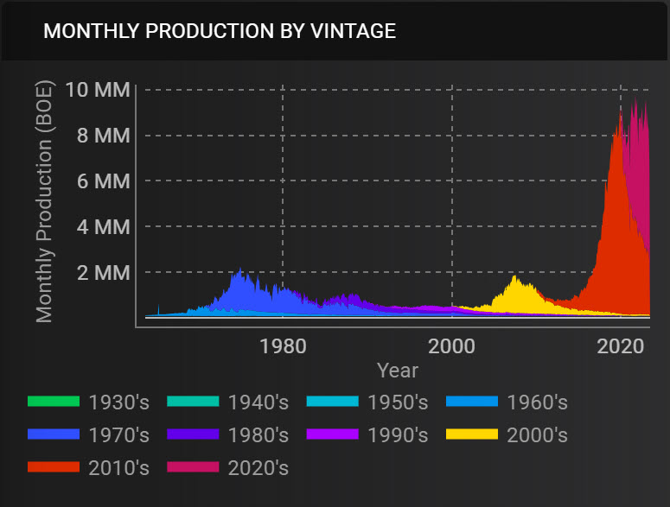Click the 1940's teal legend swatch
This screenshot has width=670, height=507.
point(193,402)
